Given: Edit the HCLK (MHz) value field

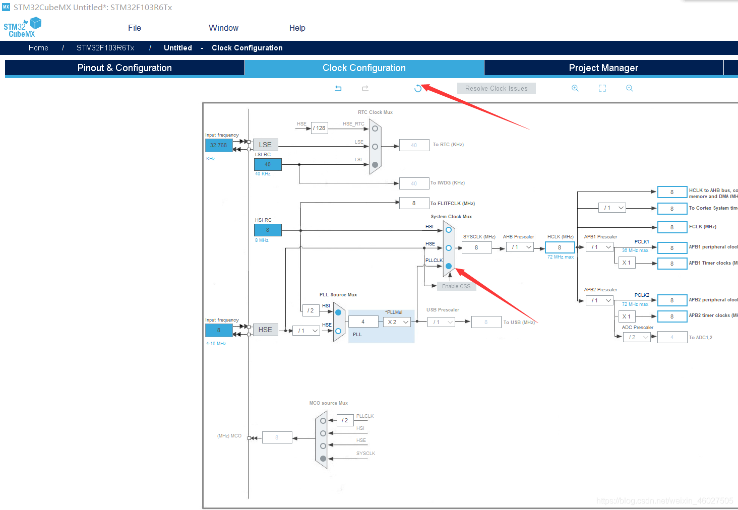Looking at the screenshot, I should coord(560,247).
